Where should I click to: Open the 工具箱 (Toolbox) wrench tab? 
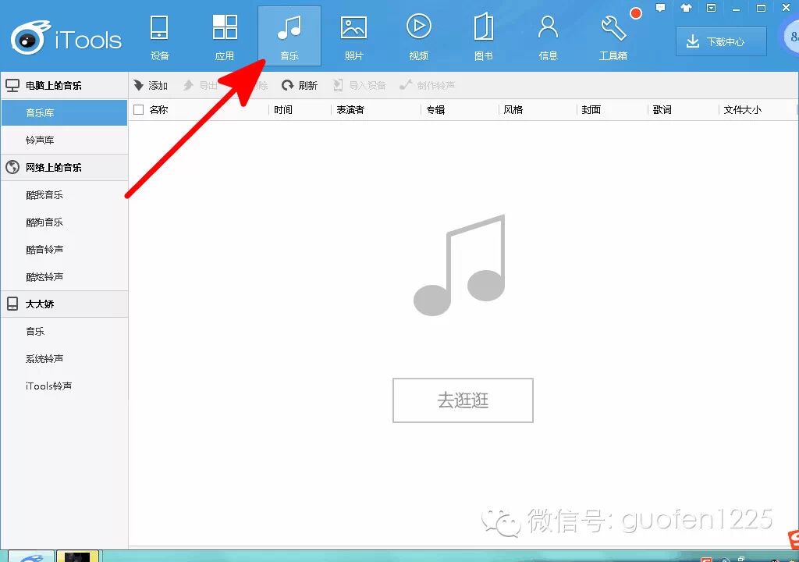(613, 37)
